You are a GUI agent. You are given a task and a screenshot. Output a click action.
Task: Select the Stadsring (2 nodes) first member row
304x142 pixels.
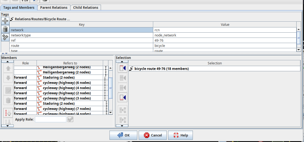pos(59,78)
